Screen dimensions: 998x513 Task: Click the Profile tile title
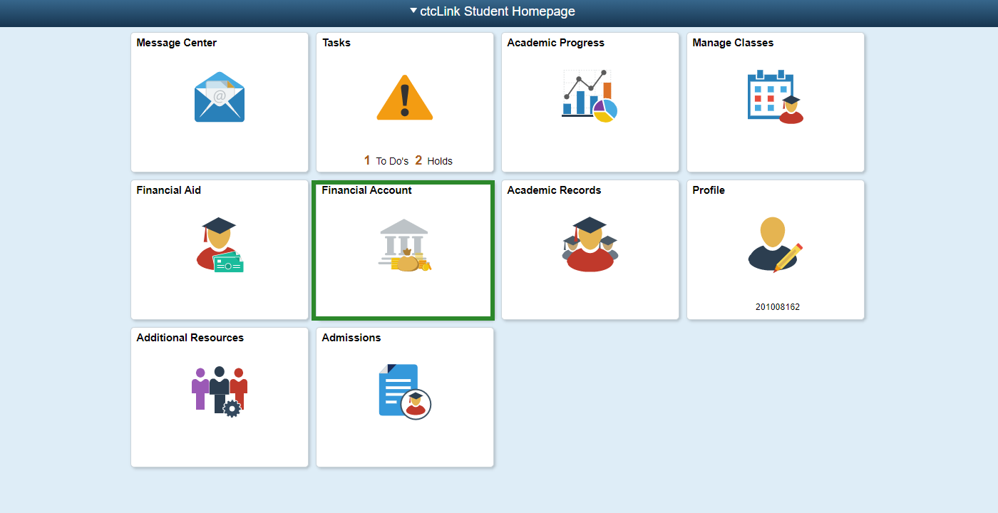(x=709, y=190)
